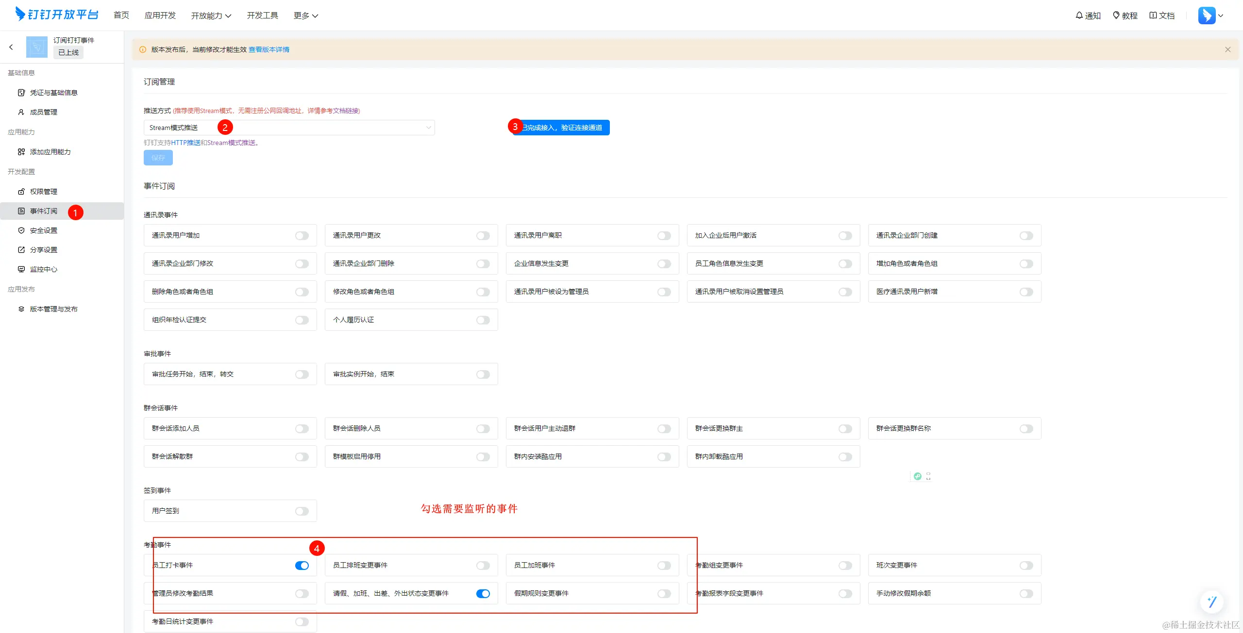Open 权限管理 in the sidebar
Image resolution: width=1243 pixels, height=633 pixels.
44,192
